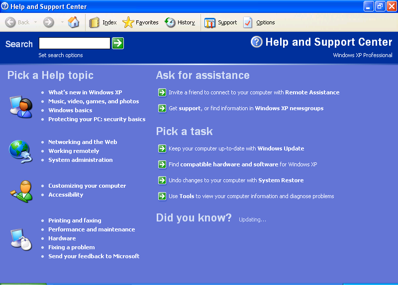Click the Options checklist icon
Screen dimensions: 398x285
(248, 22)
